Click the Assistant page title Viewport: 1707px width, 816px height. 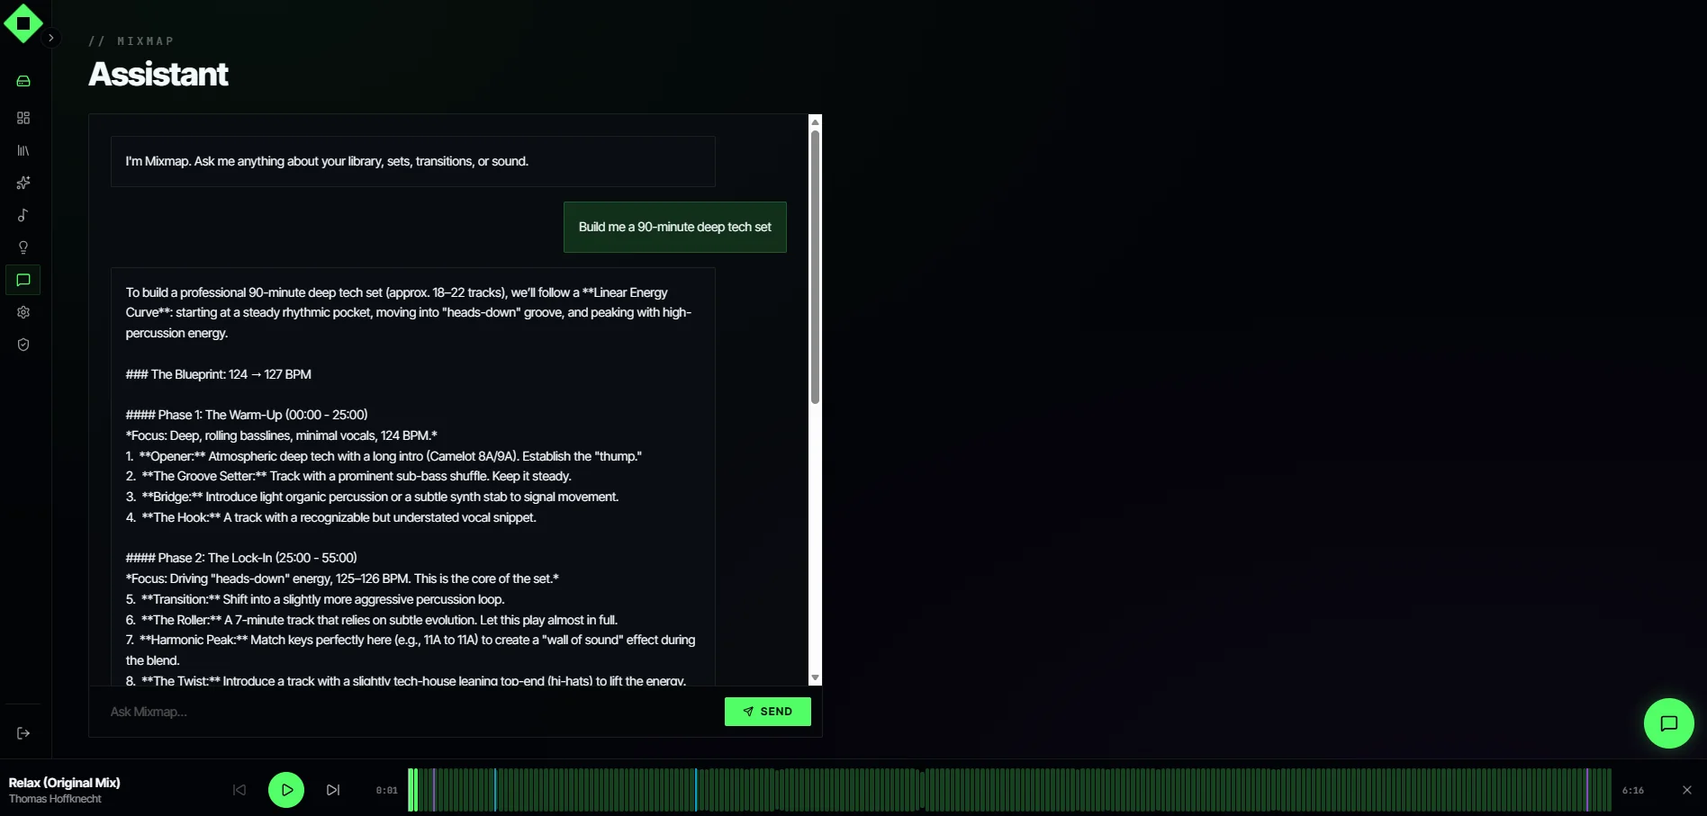tap(158, 74)
